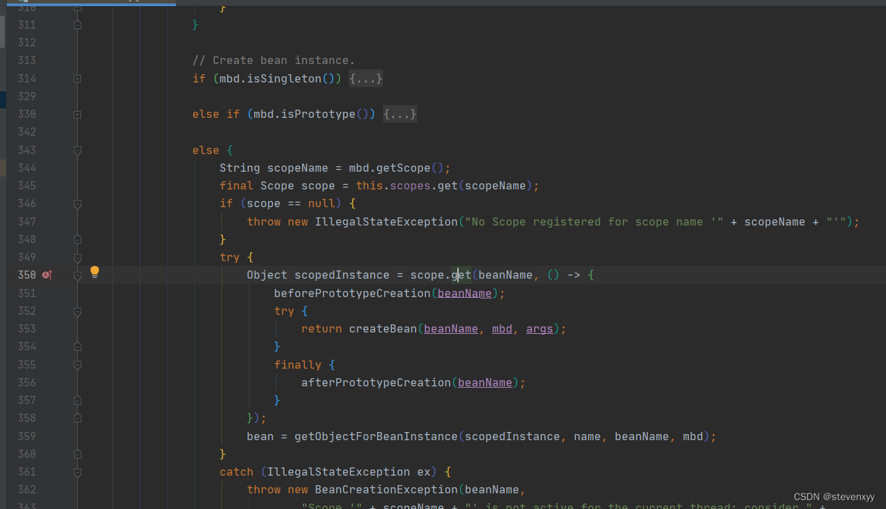Screen dimensions: 886x509
Task: Click the fold end marker on line 357
Action: (x=77, y=400)
